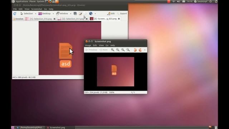Open the Help menu in Screenshot.png viewer
The height and width of the screenshot is (129, 229).
[112, 46]
